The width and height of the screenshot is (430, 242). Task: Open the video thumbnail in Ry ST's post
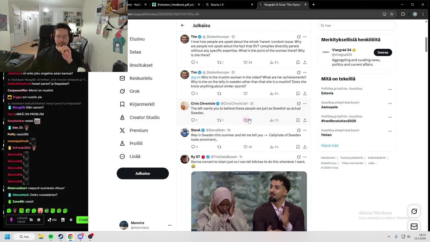(249, 201)
